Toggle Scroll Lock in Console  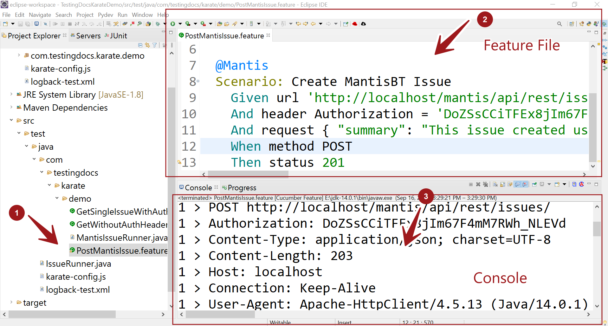[x=502, y=184]
